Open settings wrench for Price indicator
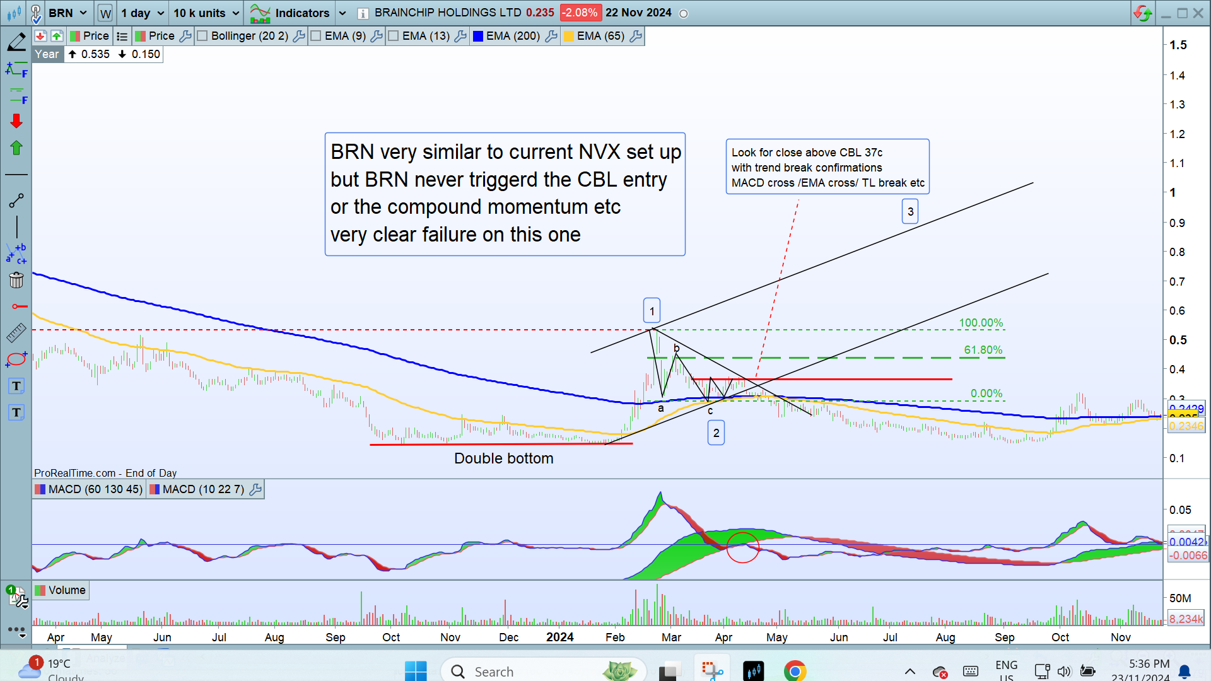The width and height of the screenshot is (1211, 681). click(185, 36)
